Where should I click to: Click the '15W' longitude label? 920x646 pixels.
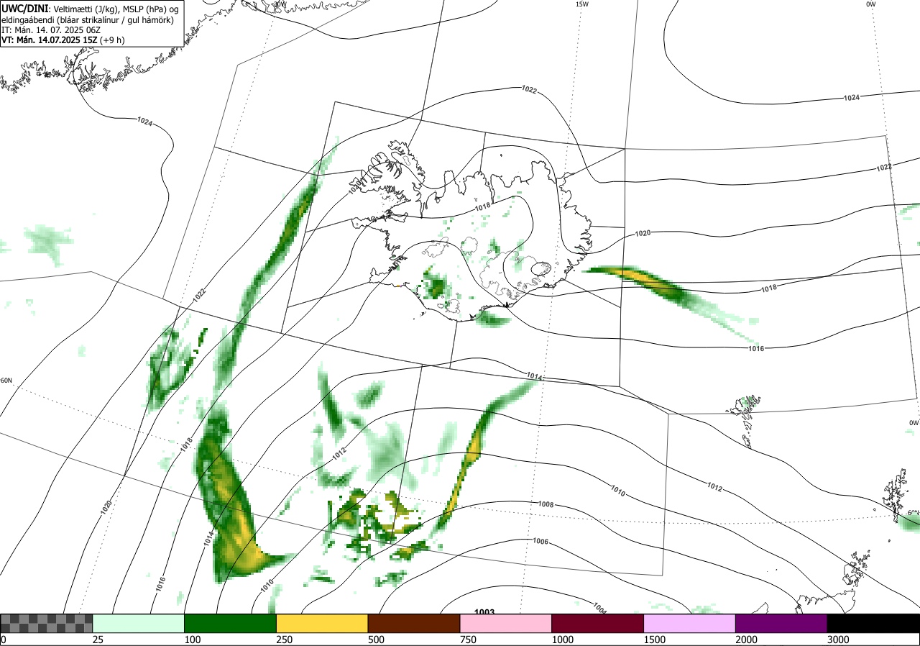(581, 4)
